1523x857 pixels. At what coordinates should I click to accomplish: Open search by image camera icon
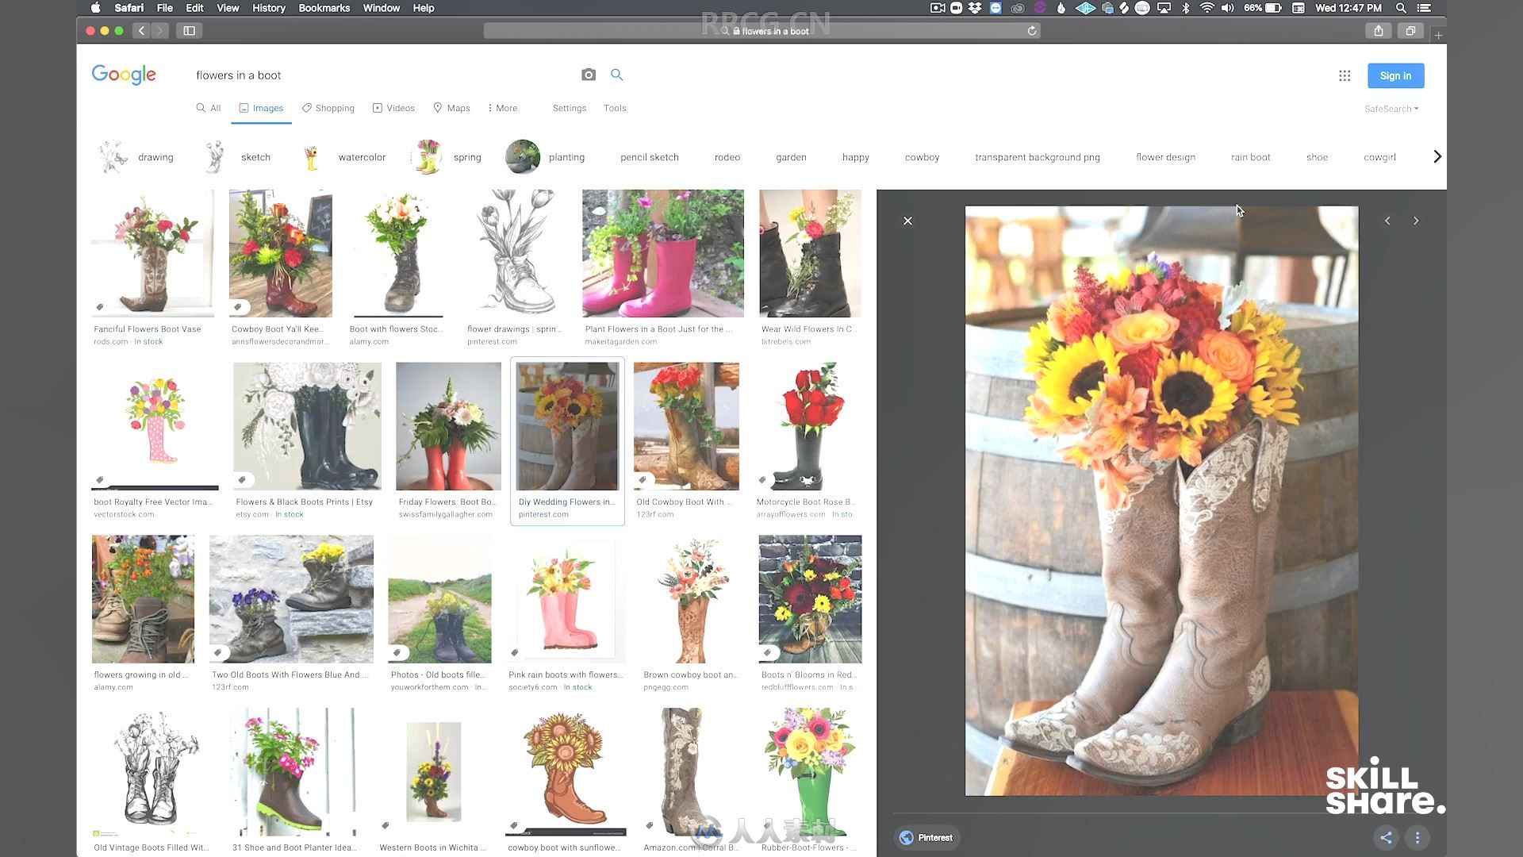tap(588, 75)
